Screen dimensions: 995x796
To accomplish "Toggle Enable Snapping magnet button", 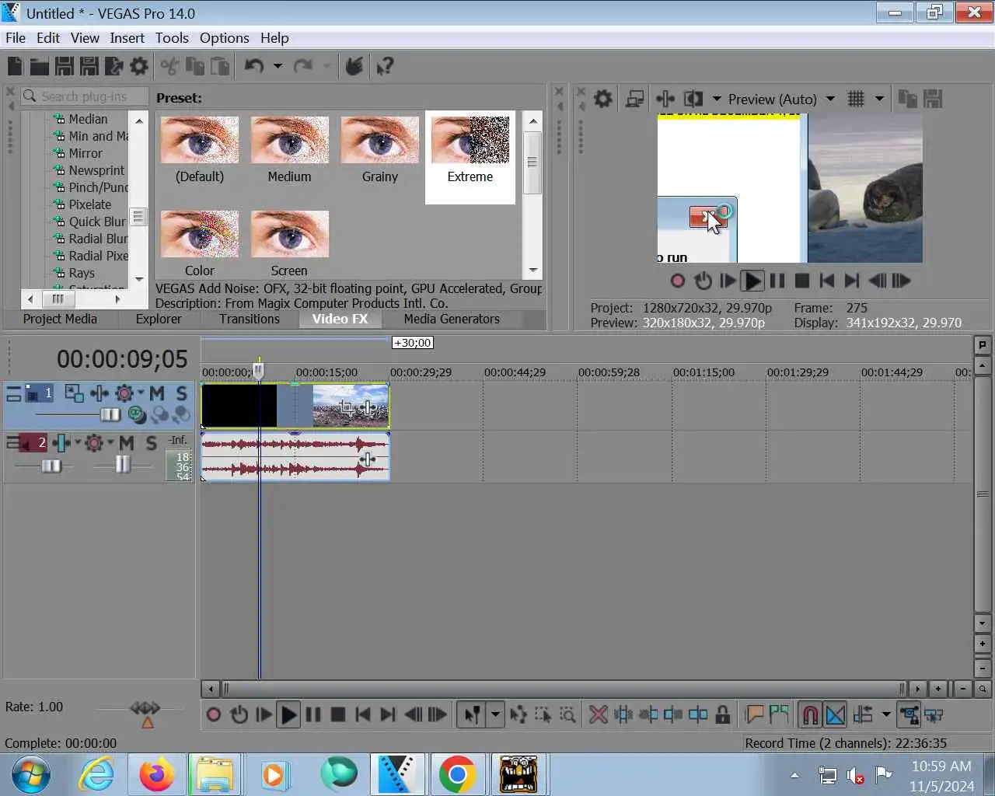I will (810, 714).
